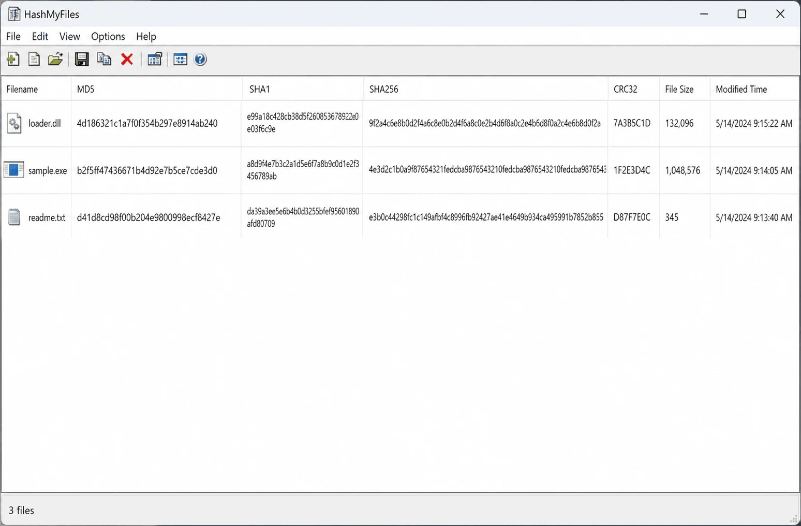Click the window resize grip in status bar
Viewport: 801px width, 526px height.
tap(794, 519)
